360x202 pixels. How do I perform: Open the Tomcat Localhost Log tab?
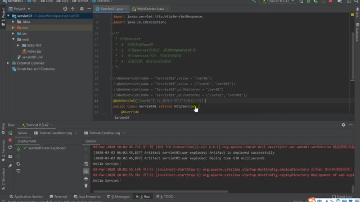pos(56,133)
